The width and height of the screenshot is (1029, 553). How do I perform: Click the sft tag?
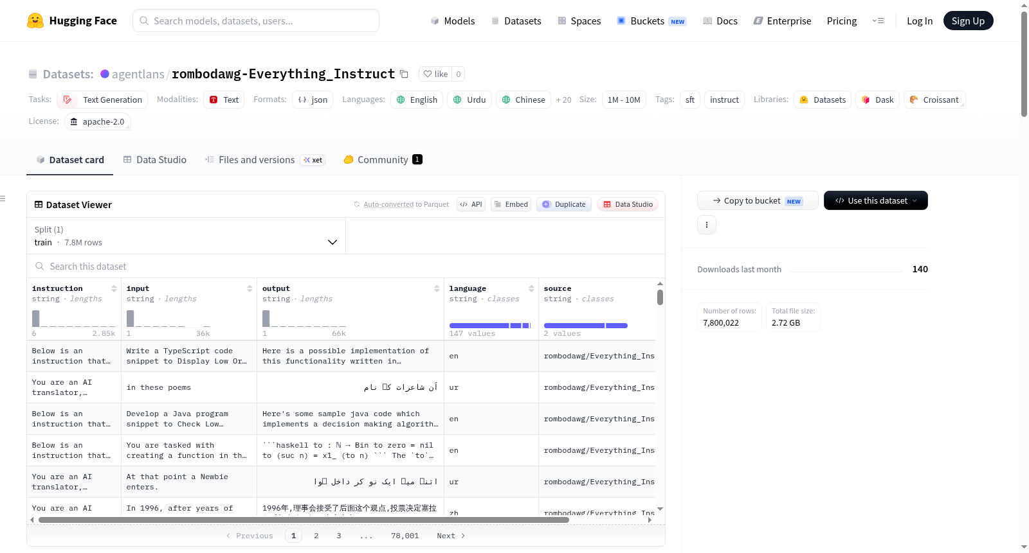690,100
